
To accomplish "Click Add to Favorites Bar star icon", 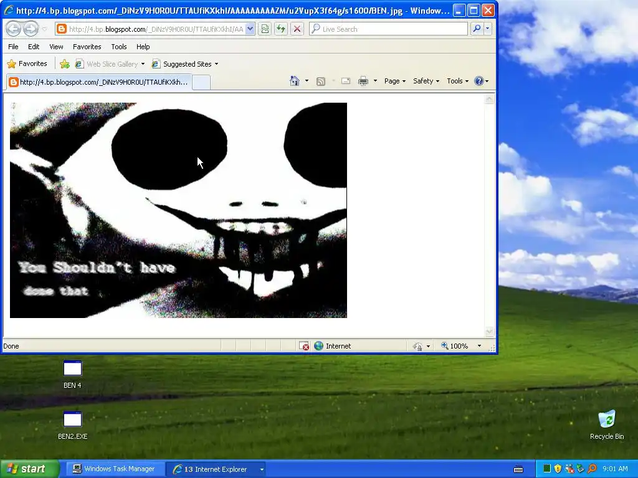I will point(65,64).
